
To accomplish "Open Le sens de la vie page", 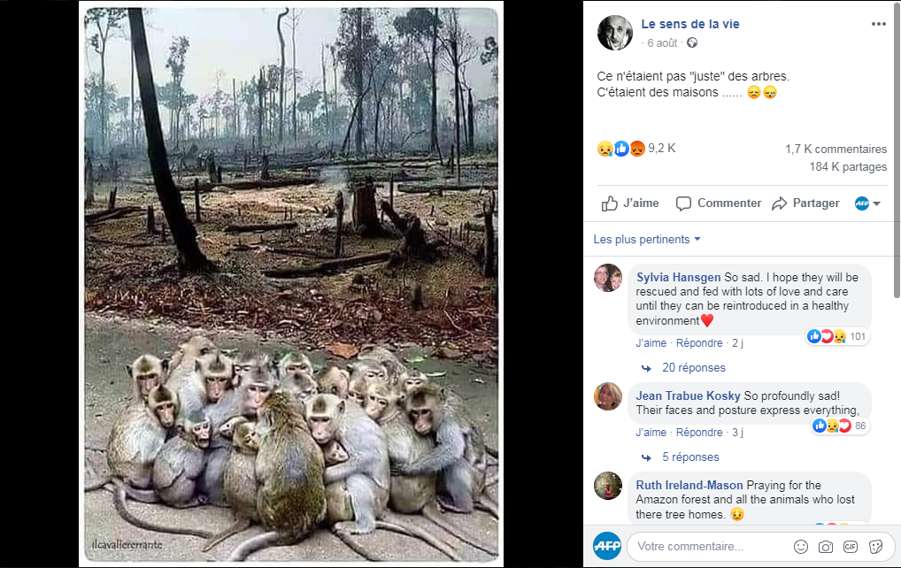I will pyautogui.click(x=690, y=24).
